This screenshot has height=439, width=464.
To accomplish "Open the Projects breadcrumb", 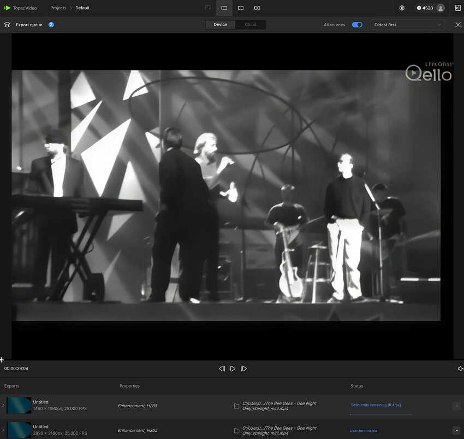I will tap(58, 8).
